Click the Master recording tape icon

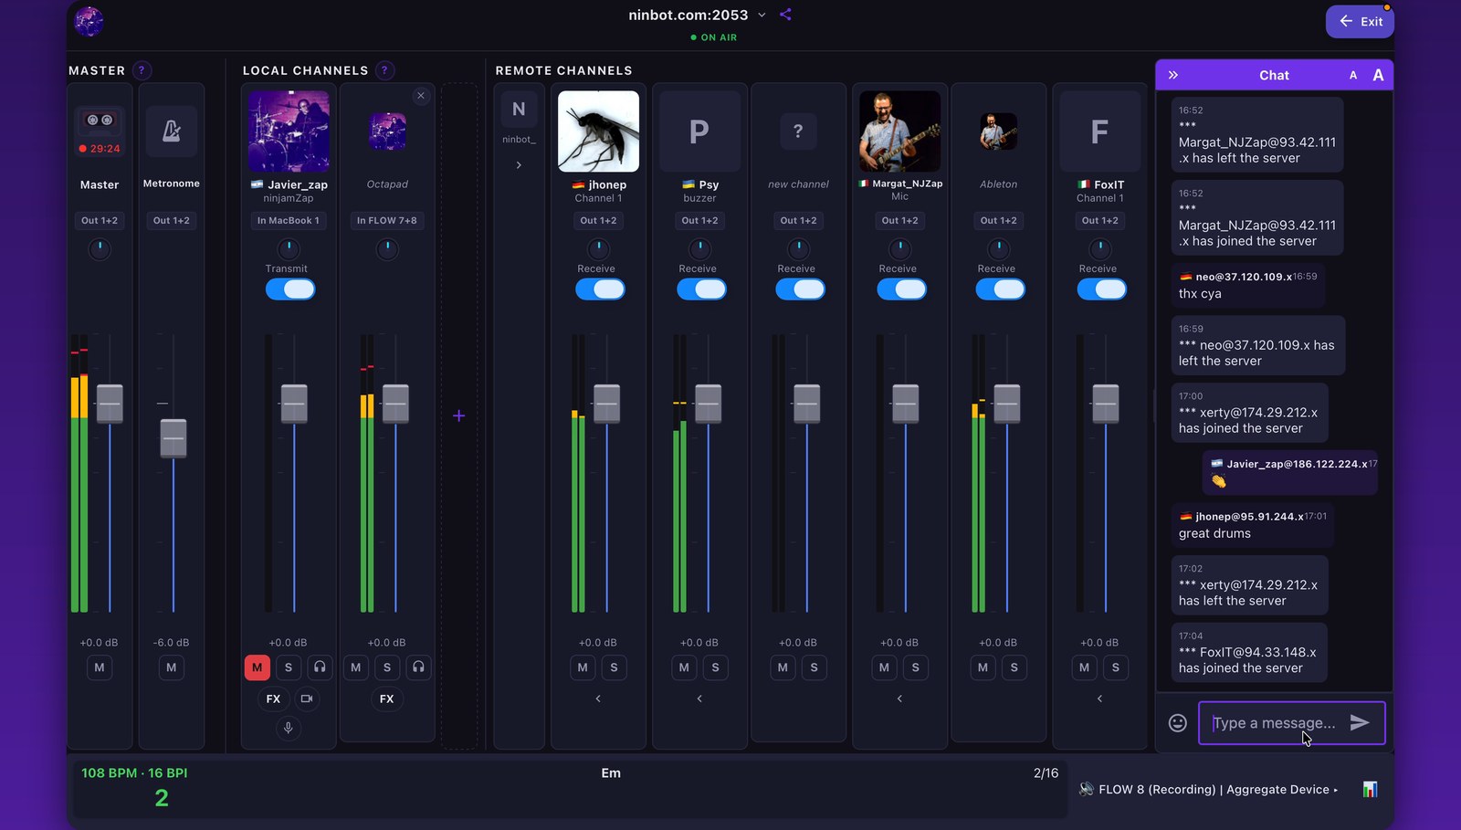tap(100, 121)
